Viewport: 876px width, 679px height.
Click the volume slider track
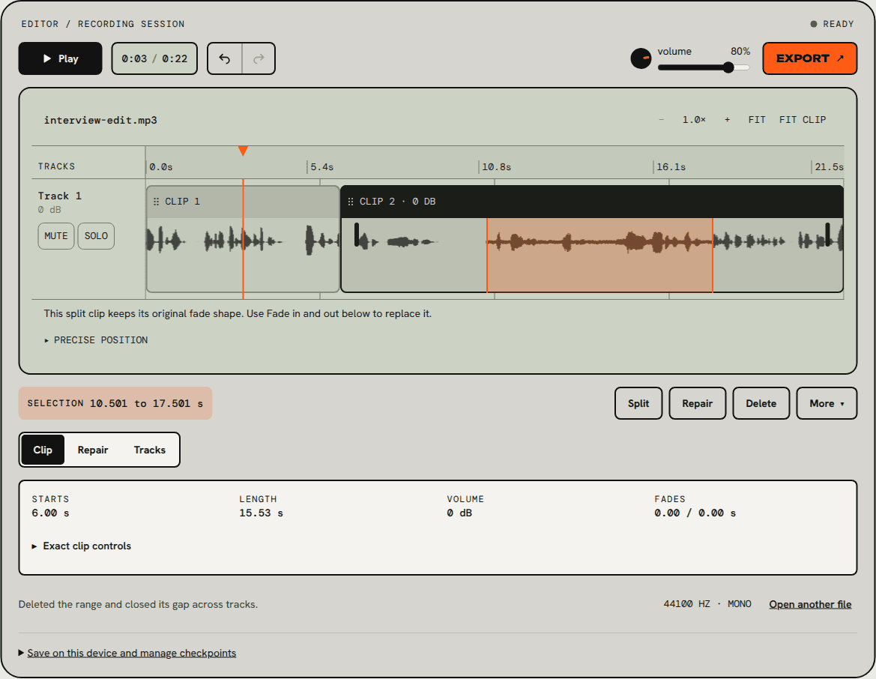tap(704, 67)
